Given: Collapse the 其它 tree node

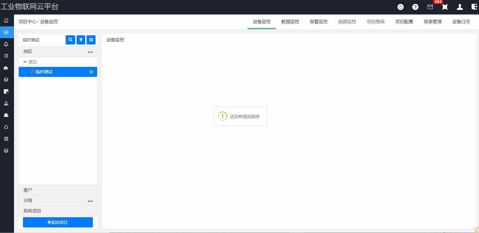Looking at the screenshot, I should 25,62.
